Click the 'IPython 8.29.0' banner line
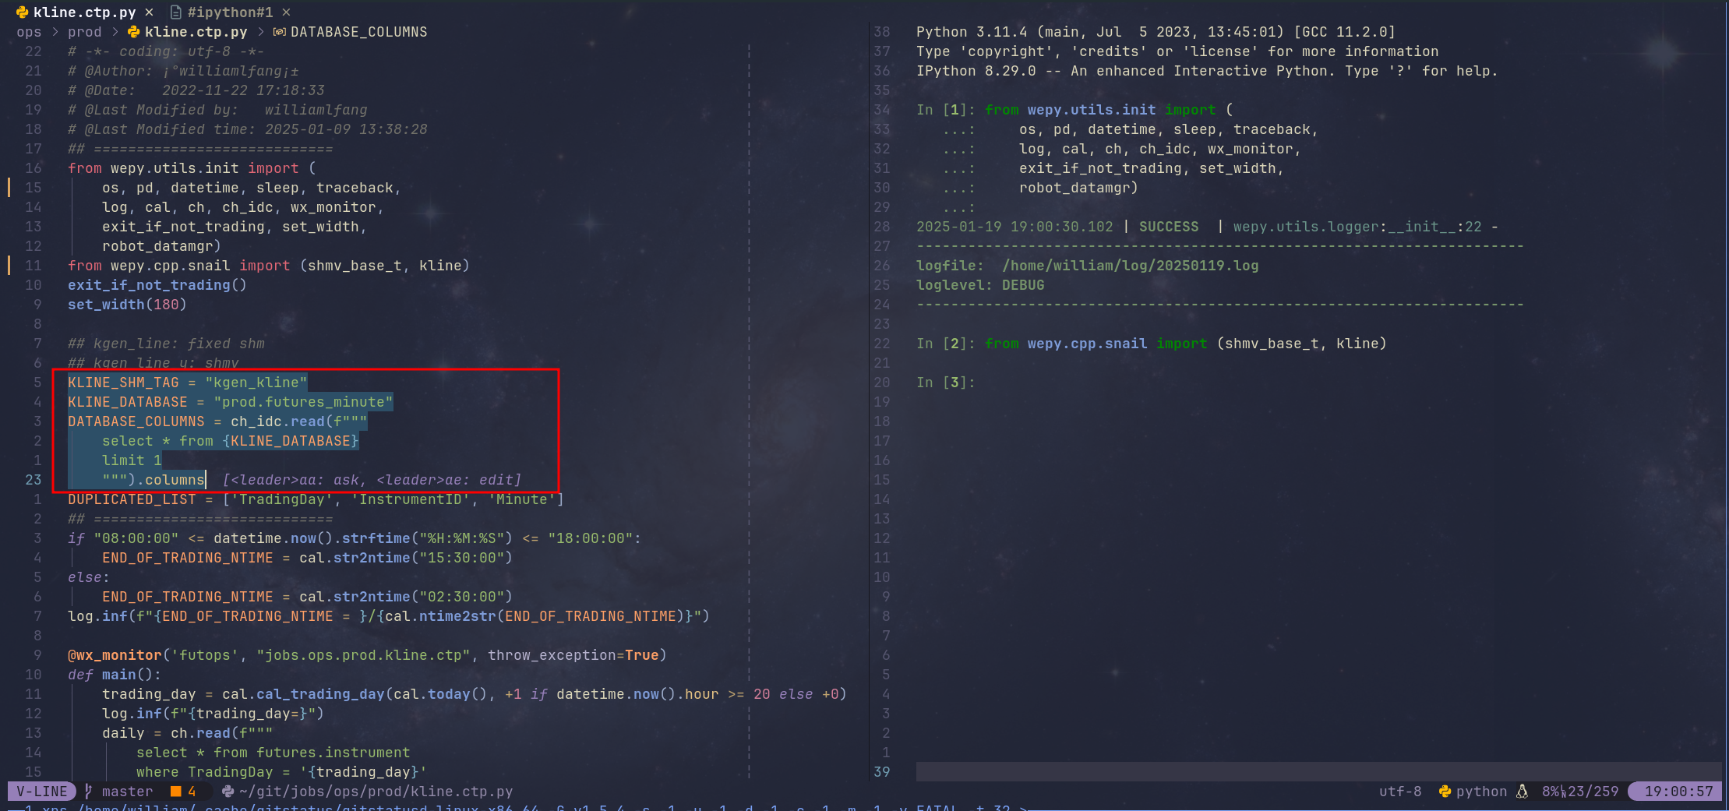 coord(1207,71)
